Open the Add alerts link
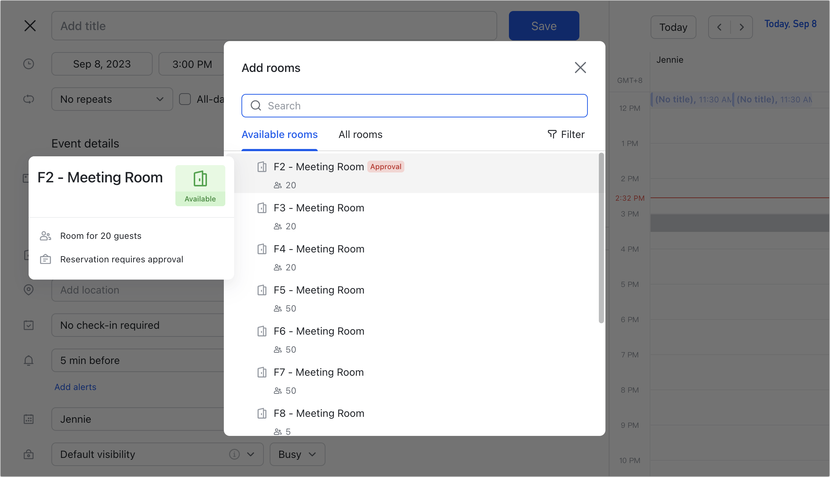The width and height of the screenshot is (830, 477). coord(75,387)
